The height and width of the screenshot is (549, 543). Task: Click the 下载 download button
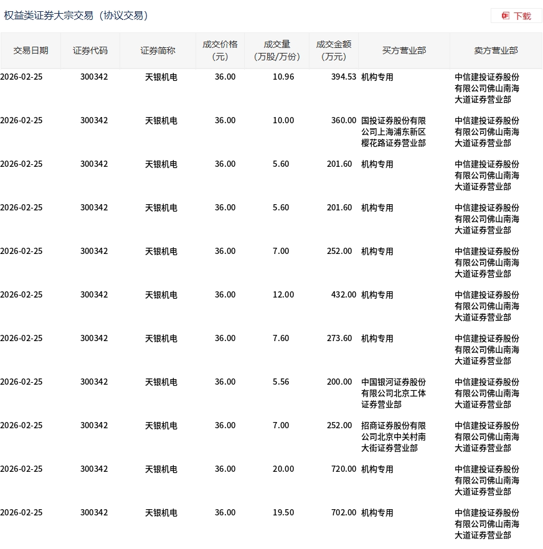(x=516, y=16)
